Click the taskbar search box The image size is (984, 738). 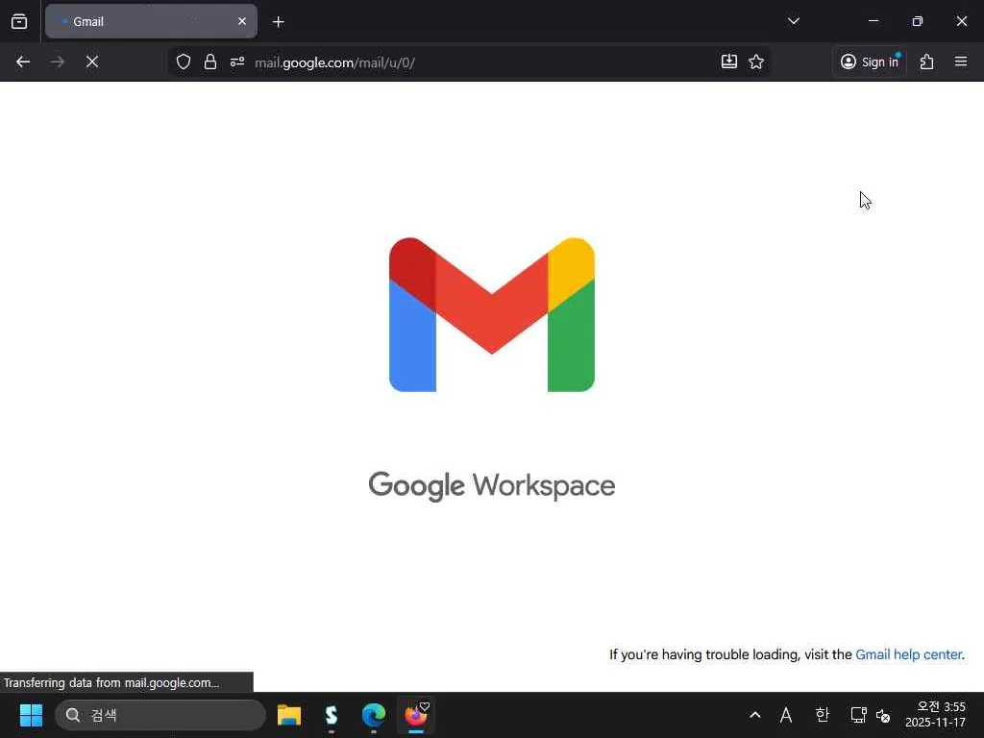point(160,715)
